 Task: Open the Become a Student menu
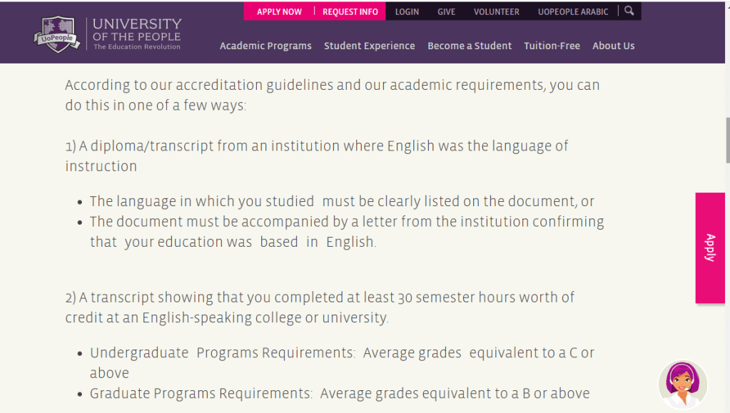pos(470,46)
